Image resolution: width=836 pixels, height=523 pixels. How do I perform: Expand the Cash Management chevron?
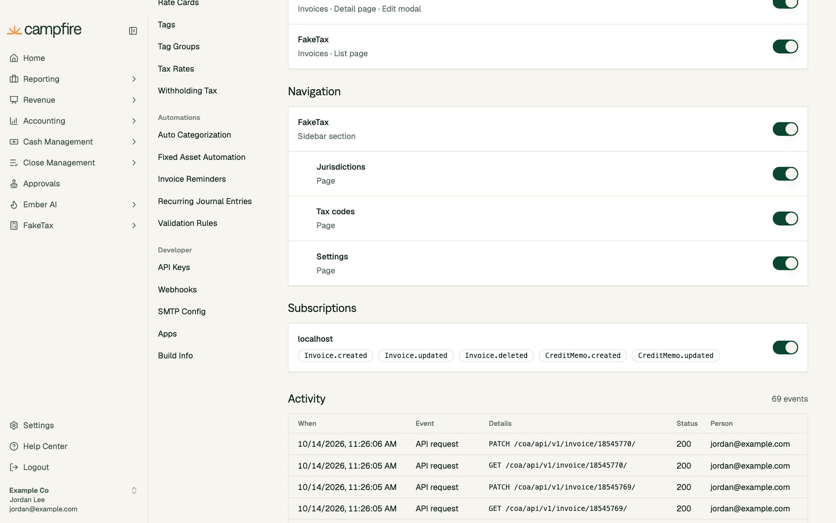coord(134,142)
